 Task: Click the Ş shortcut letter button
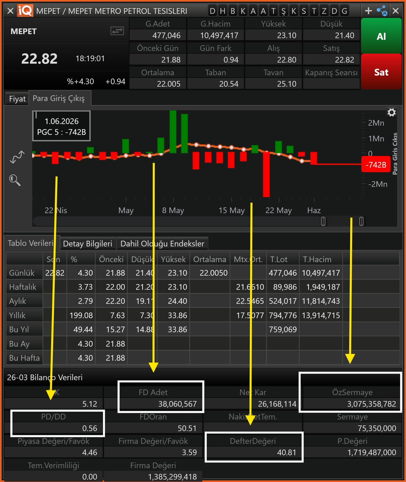[x=284, y=11]
